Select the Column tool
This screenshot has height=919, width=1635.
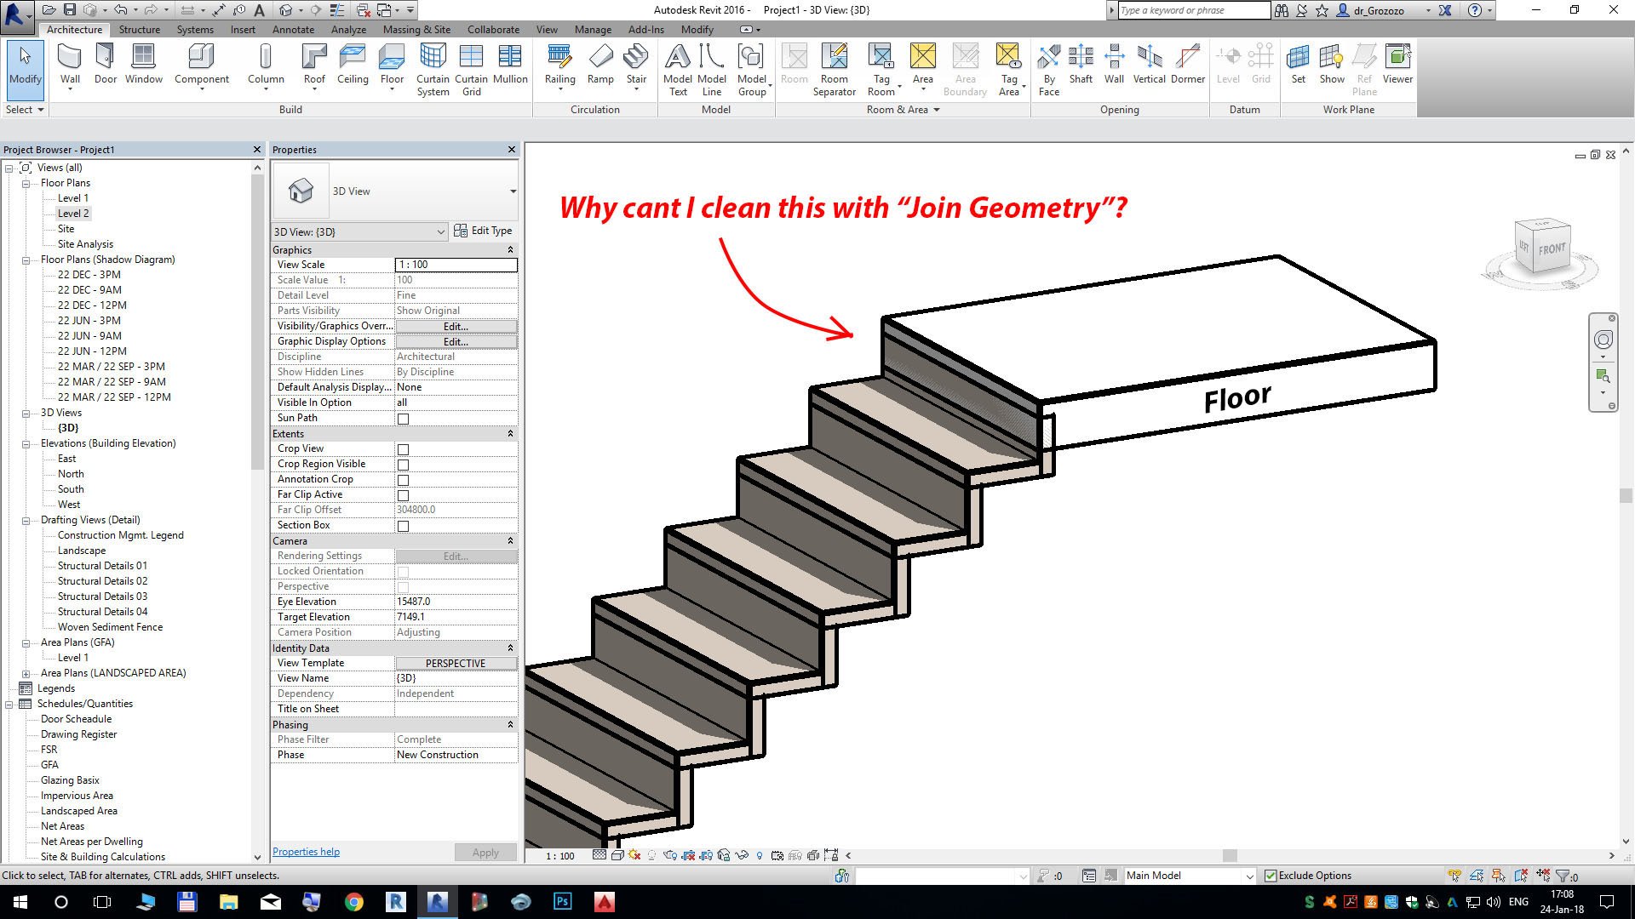click(266, 66)
